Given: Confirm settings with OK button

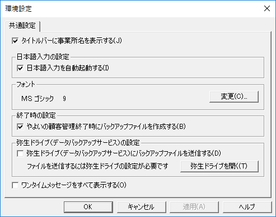Looking at the screenshot, I should 88,207.
